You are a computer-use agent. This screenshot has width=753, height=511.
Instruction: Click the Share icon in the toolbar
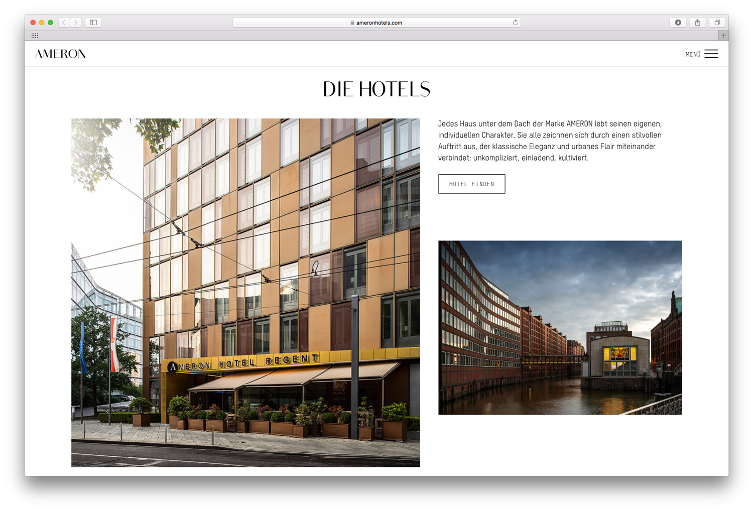pyautogui.click(x=698, y=23)
